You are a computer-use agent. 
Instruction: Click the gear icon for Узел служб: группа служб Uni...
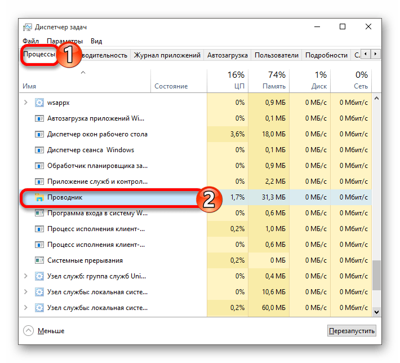[x=39, y=276]
